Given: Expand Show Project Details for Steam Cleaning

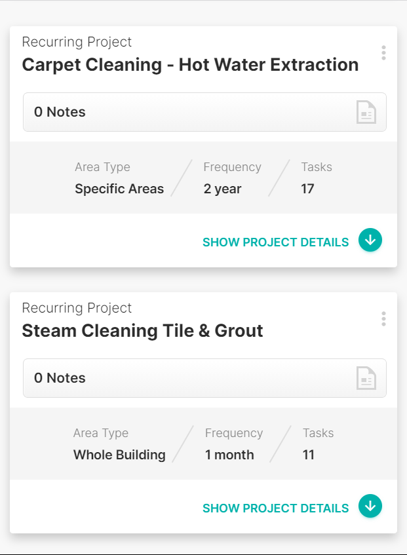Looking at the screenshot, I should coord(275,508).
